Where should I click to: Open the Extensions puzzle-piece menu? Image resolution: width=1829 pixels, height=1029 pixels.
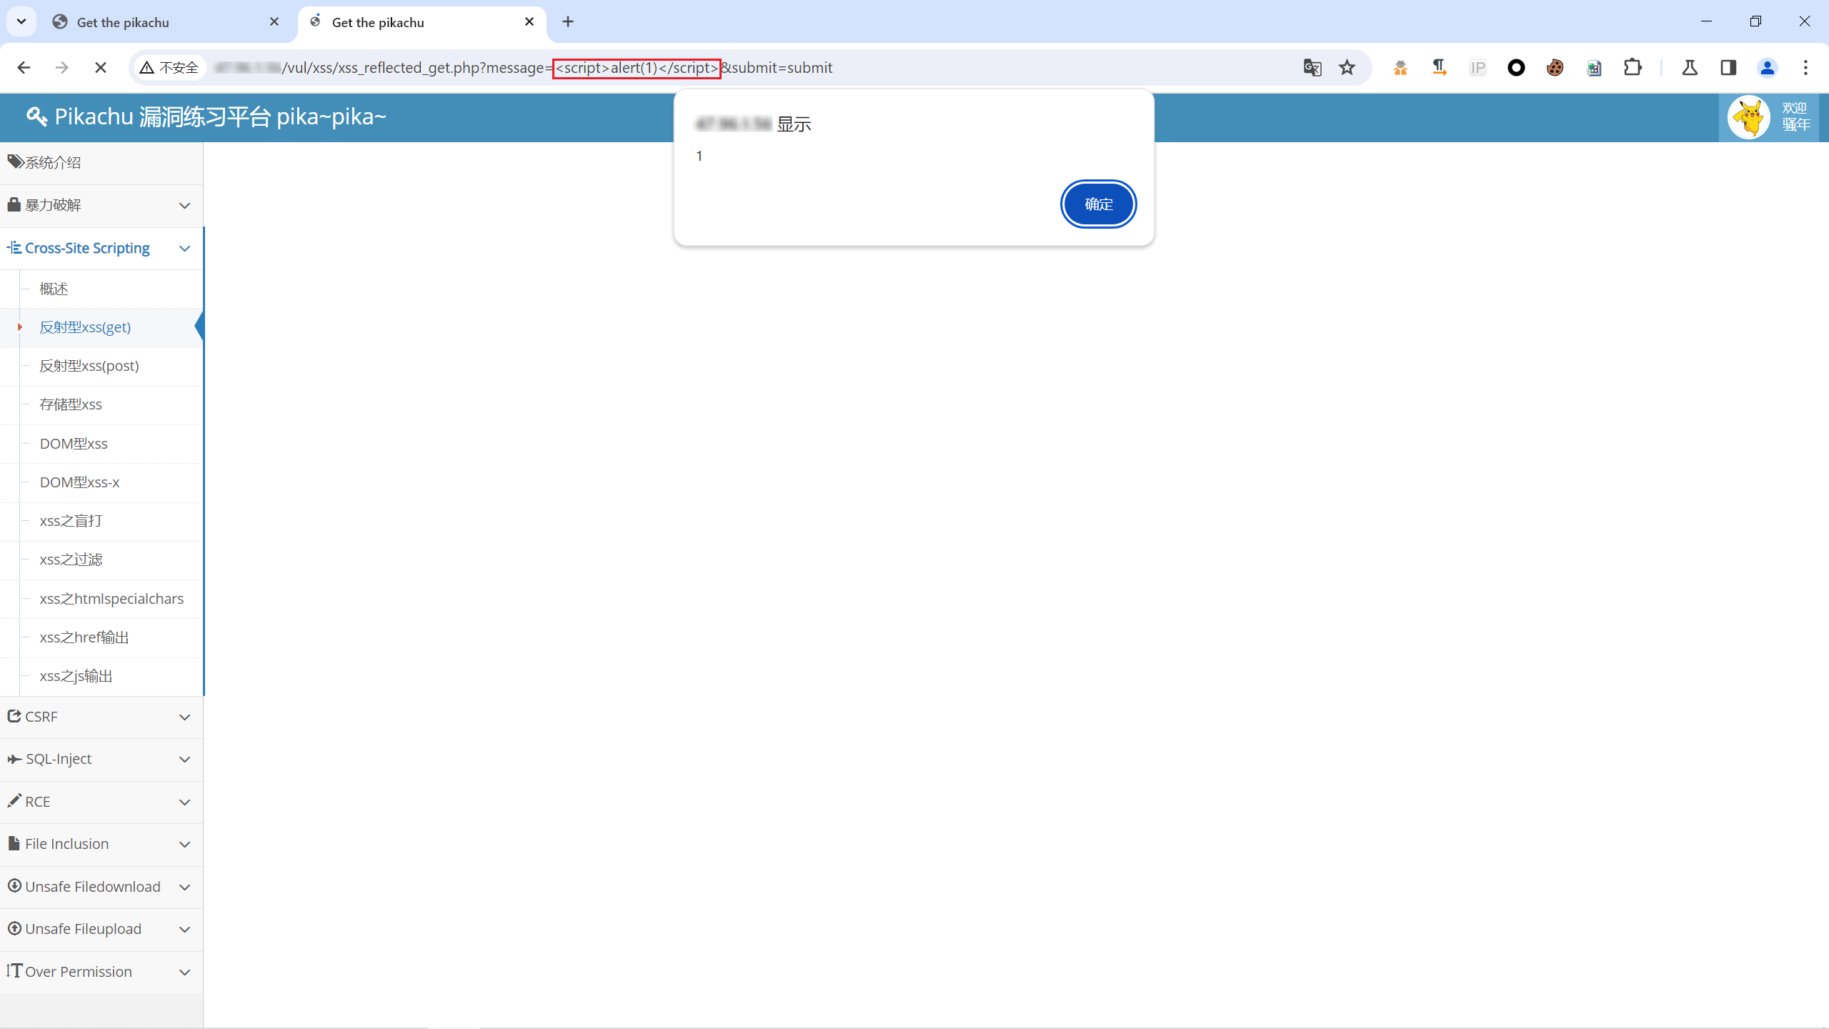coord(1633,67)
